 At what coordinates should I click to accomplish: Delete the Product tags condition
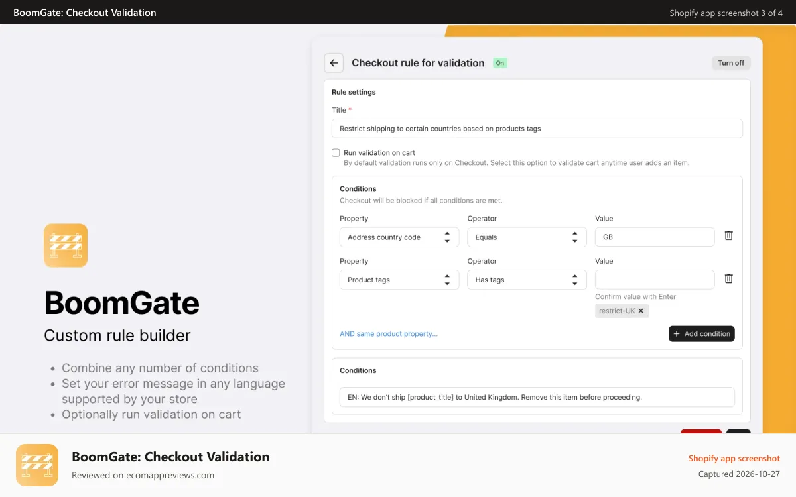click(728, 279)
